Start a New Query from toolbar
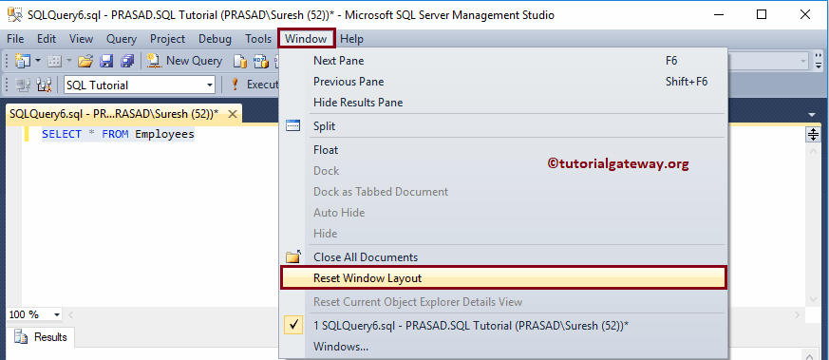 click(x=184, y=61)
